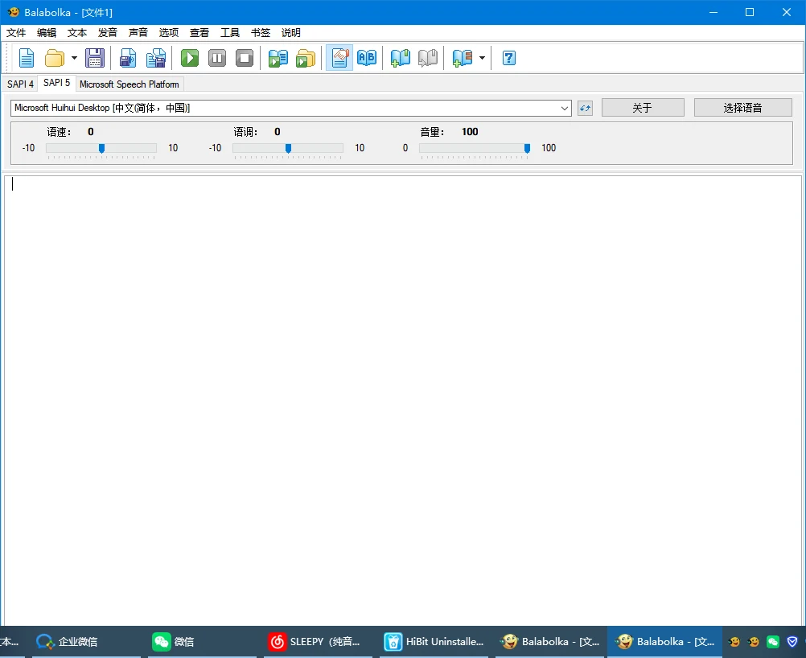Open the 工具 menu
Image resolution: width=806 pixels, height=658 pixels.
(x=230, y=33)
